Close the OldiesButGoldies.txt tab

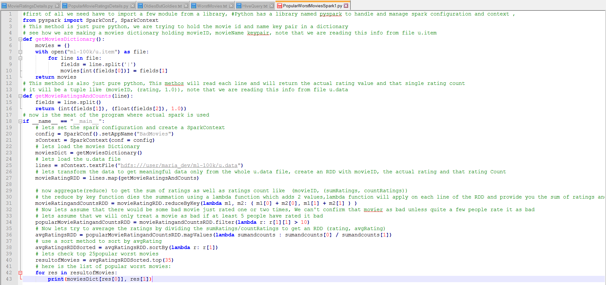point(186,6)
